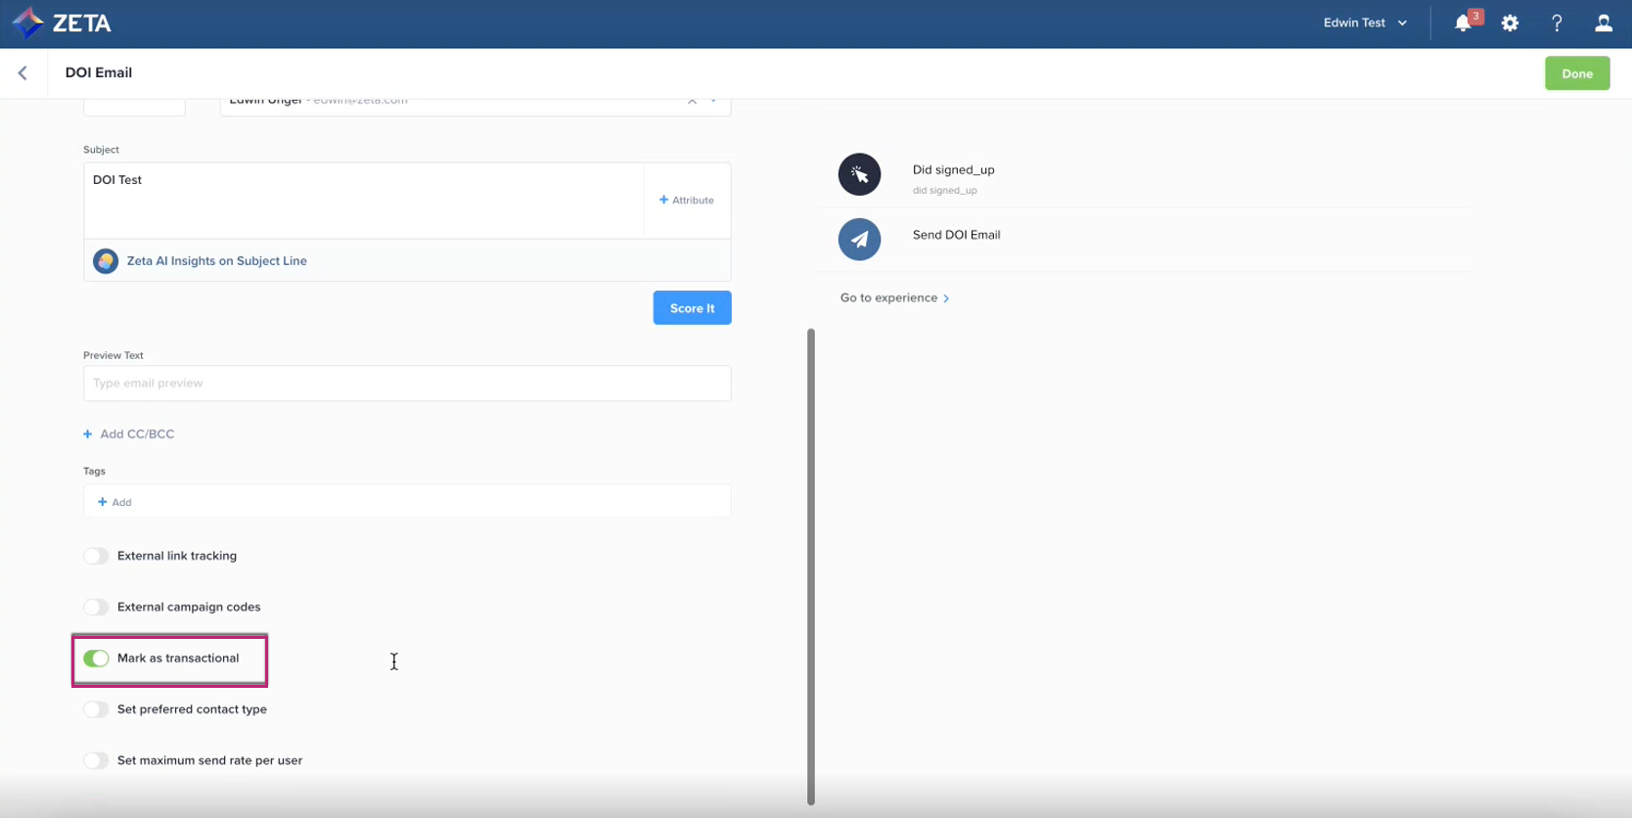The image size is (1632, 818).
Task: Disable Mark as transactional toggle
Action: 96,659
